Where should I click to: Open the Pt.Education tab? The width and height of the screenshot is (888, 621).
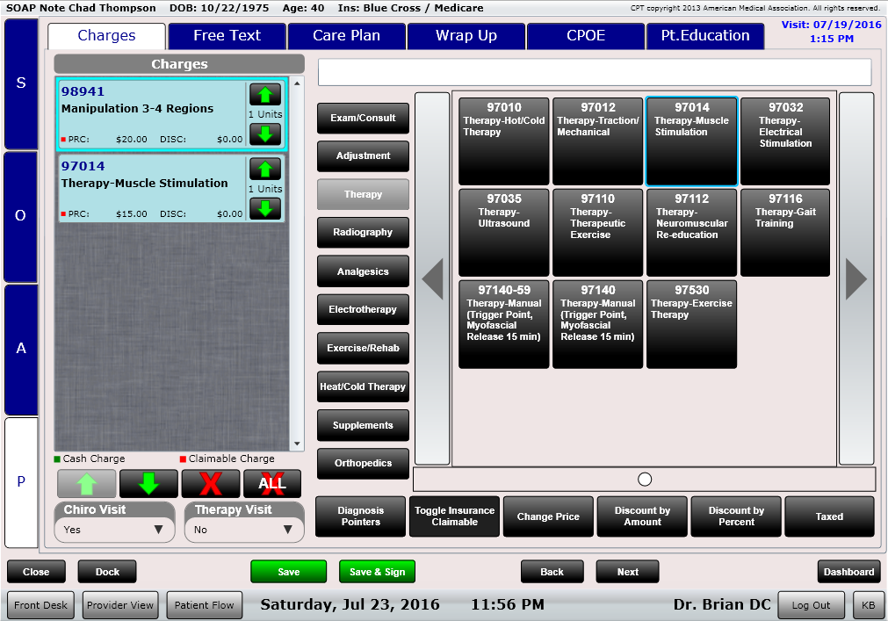(705, 36)
